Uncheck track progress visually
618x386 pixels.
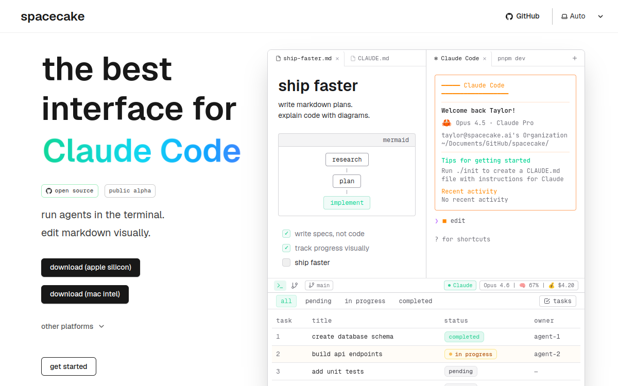click(286, 248)
